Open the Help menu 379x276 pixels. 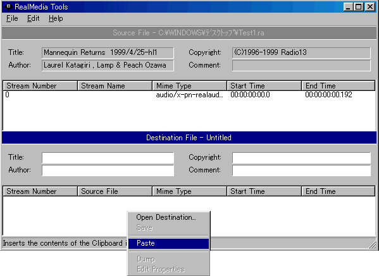56,18
